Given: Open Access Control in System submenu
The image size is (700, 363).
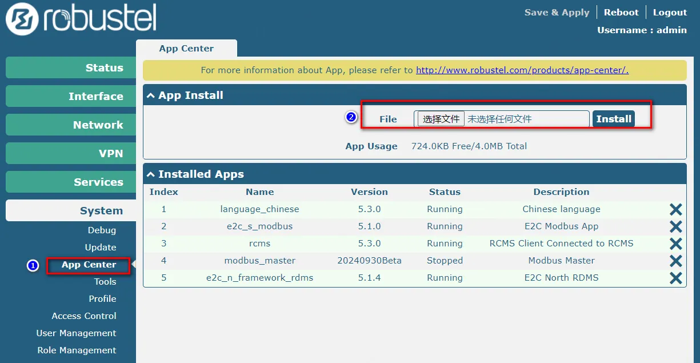Looking at the screenshot, I should (84, 316).
